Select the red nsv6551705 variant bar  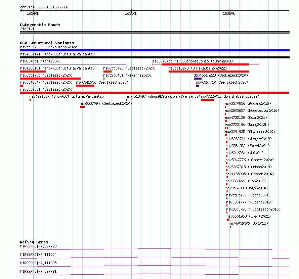(x=50, y=79)
